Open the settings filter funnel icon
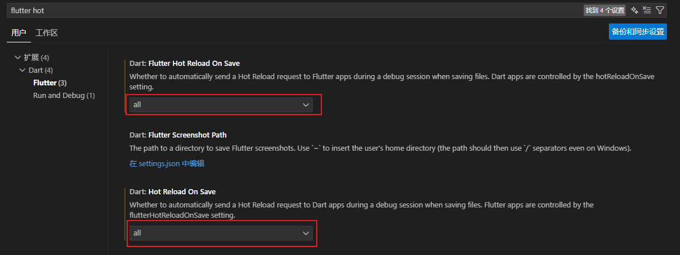The height and width of the screenshot is (255, 680). (659, 10)
